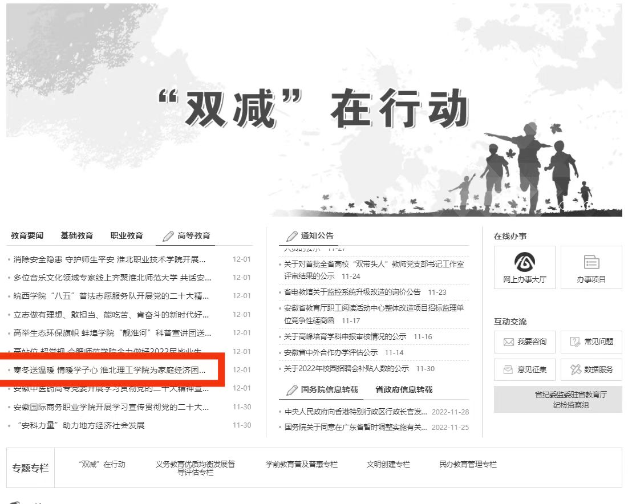The width and height of the screenshot is (628, 504).
Task: Click the 我要咨询 envelope icon
Action: [508, 342]
